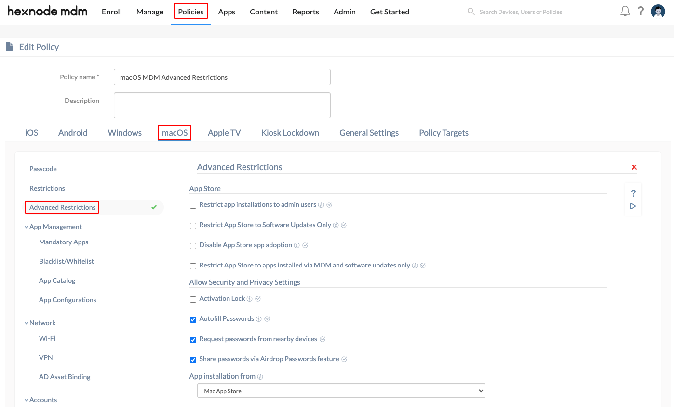The width and height of the screenshot is (674, 407).
Task: Enable Restrict App Store to Software Updates Only
Action: tap(193, 226)
